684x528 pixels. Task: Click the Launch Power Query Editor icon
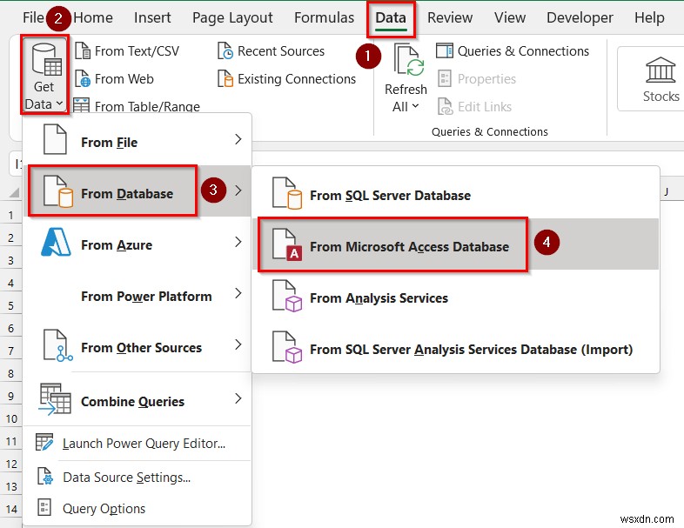(44, 442)
